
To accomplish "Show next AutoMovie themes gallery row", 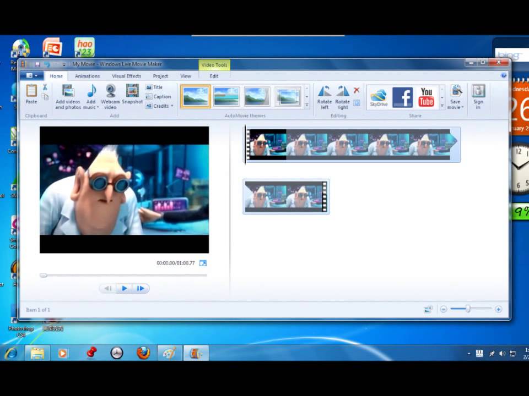I will point(307,97).
